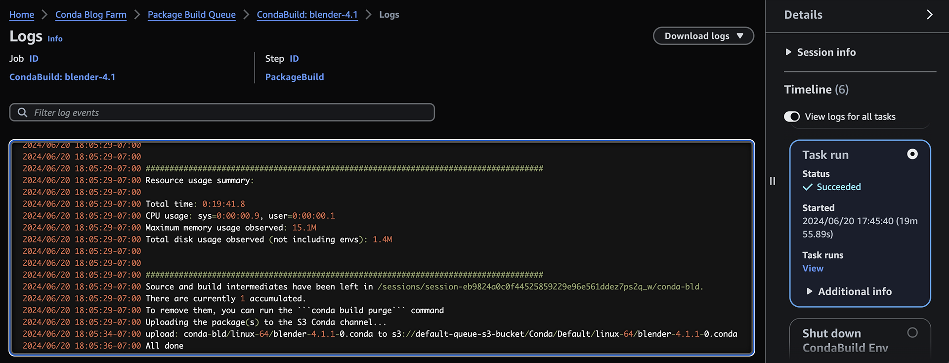Click the Succeeded status checkmark icon
This screenshot has width=949, height=363.
coord(808,187)
